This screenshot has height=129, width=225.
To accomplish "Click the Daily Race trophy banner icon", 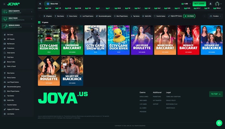I will pos(5,19).
